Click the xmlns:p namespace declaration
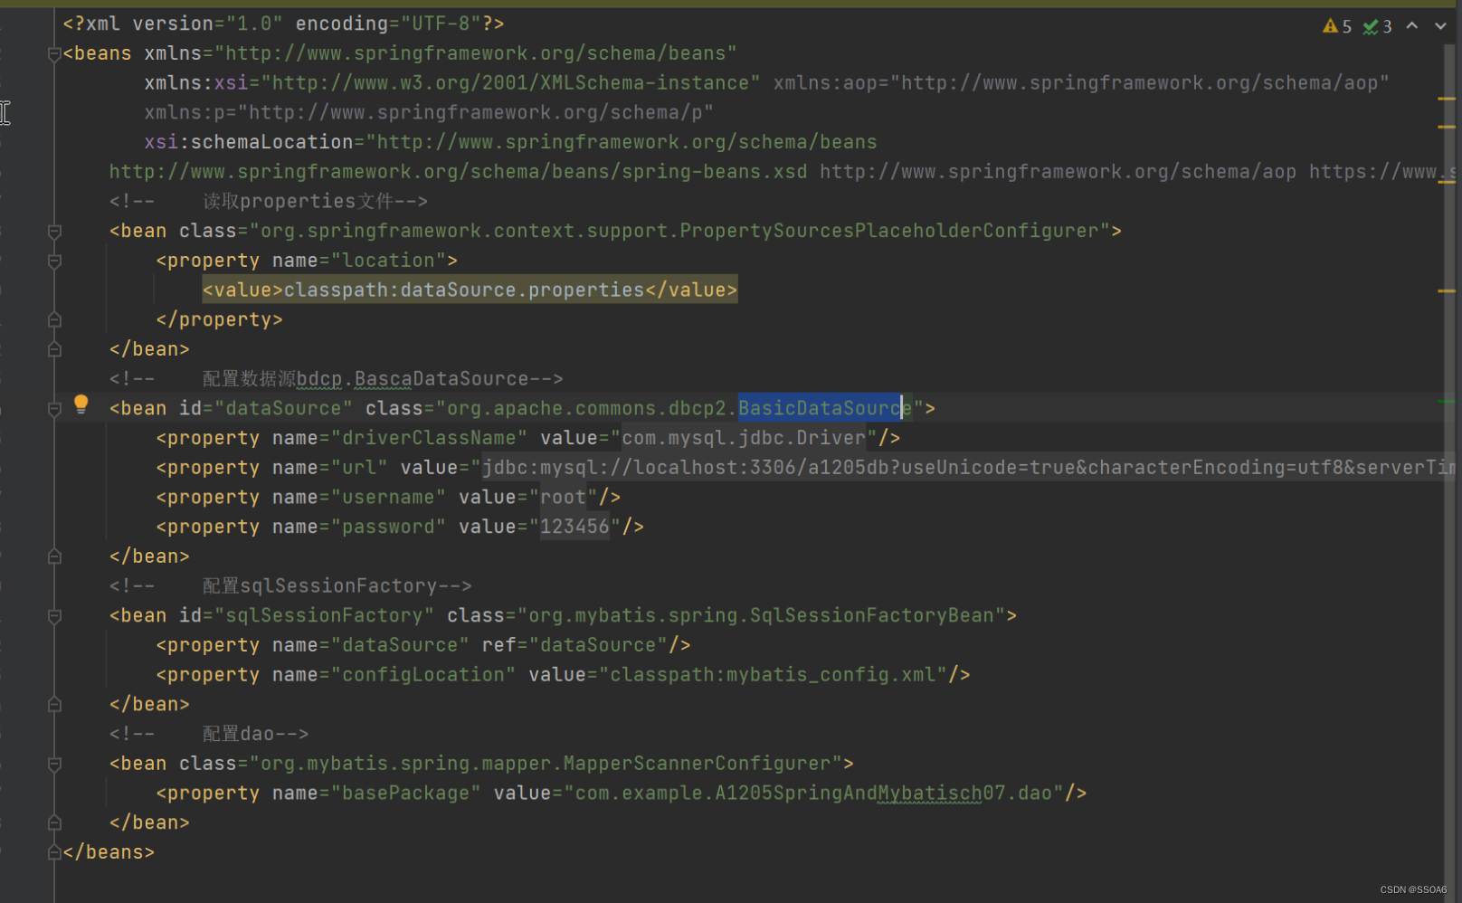The image size is (1462, 903). pyautogui.click(x=429, y=112)
